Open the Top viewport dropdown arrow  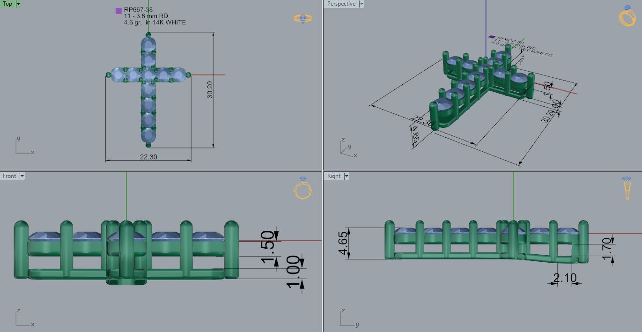(x=18, y=4)
